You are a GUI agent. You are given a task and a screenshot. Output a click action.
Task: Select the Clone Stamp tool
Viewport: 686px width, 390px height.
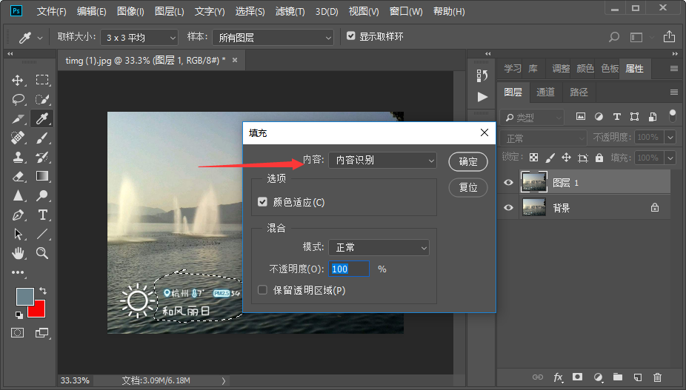pyautogui.click(x=18, y=157)
